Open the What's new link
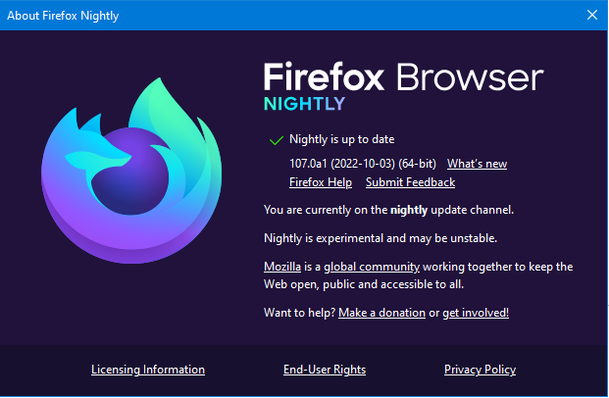 tap(477, 164)
